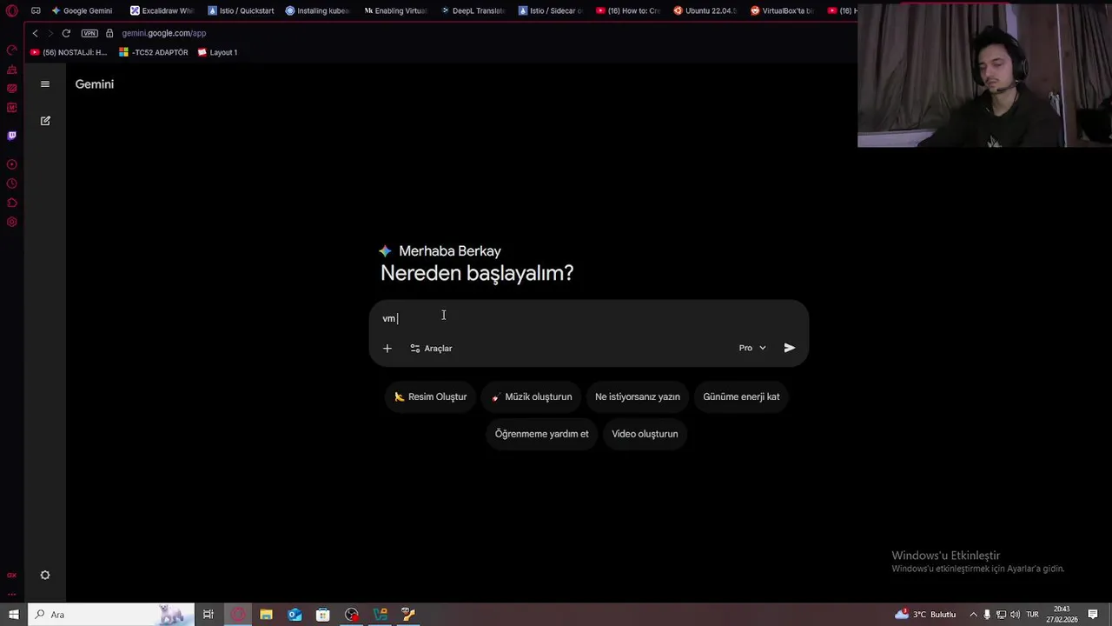Open Gemini settings gear in the sidebar
The image size is (1112, 626).
pyautogui.click(x=45, y=576)
